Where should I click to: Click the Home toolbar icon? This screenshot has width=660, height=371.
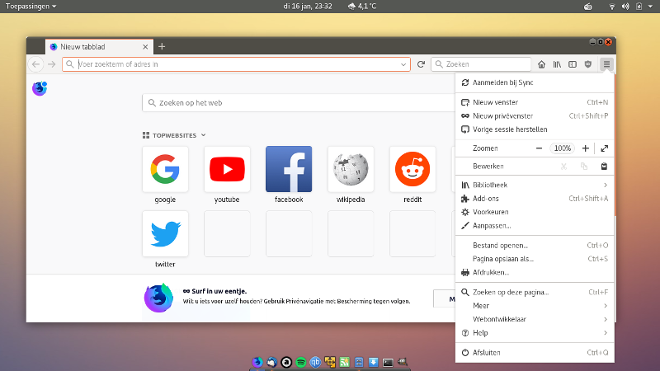541,64
